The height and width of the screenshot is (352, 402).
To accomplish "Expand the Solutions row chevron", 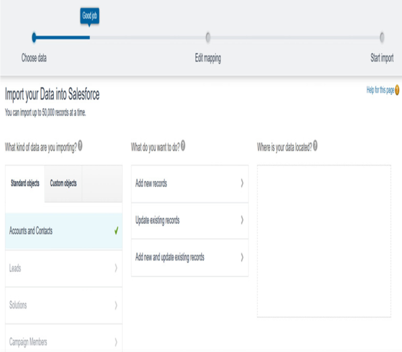I will coord(116,305).
